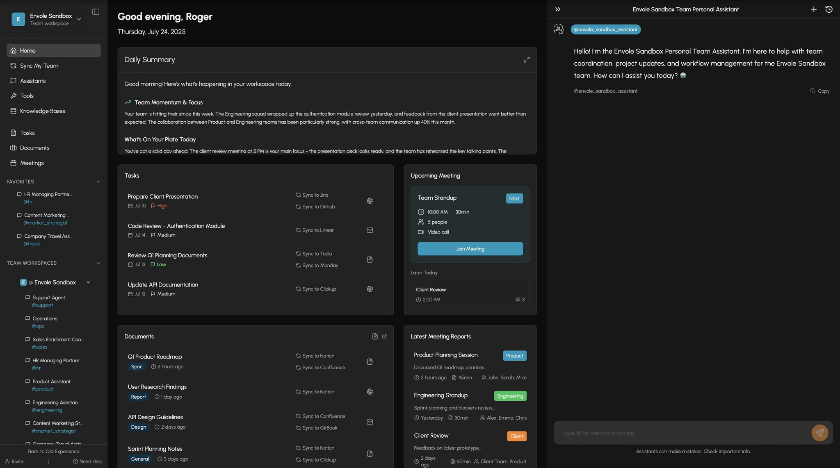Screen dimensions: 840x468
Task: Click the document icon for Q1 Product Roadmap
Action: (x=370, y=361)
